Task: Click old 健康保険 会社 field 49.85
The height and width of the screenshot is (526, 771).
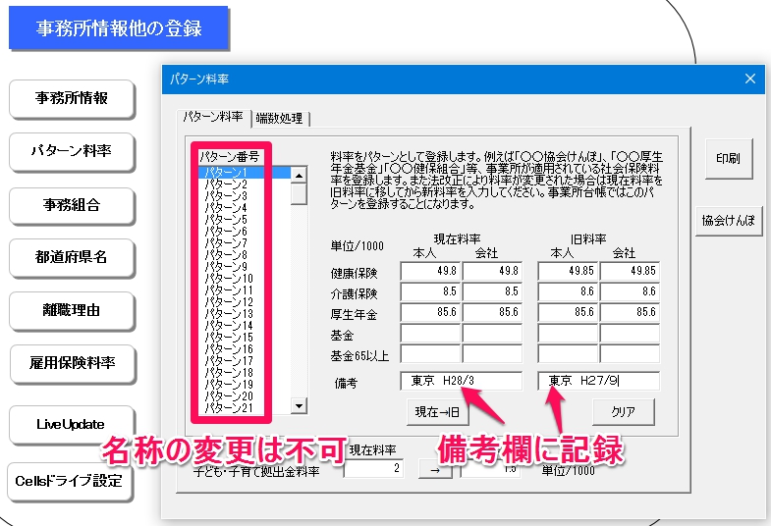Action: point(630,271)
